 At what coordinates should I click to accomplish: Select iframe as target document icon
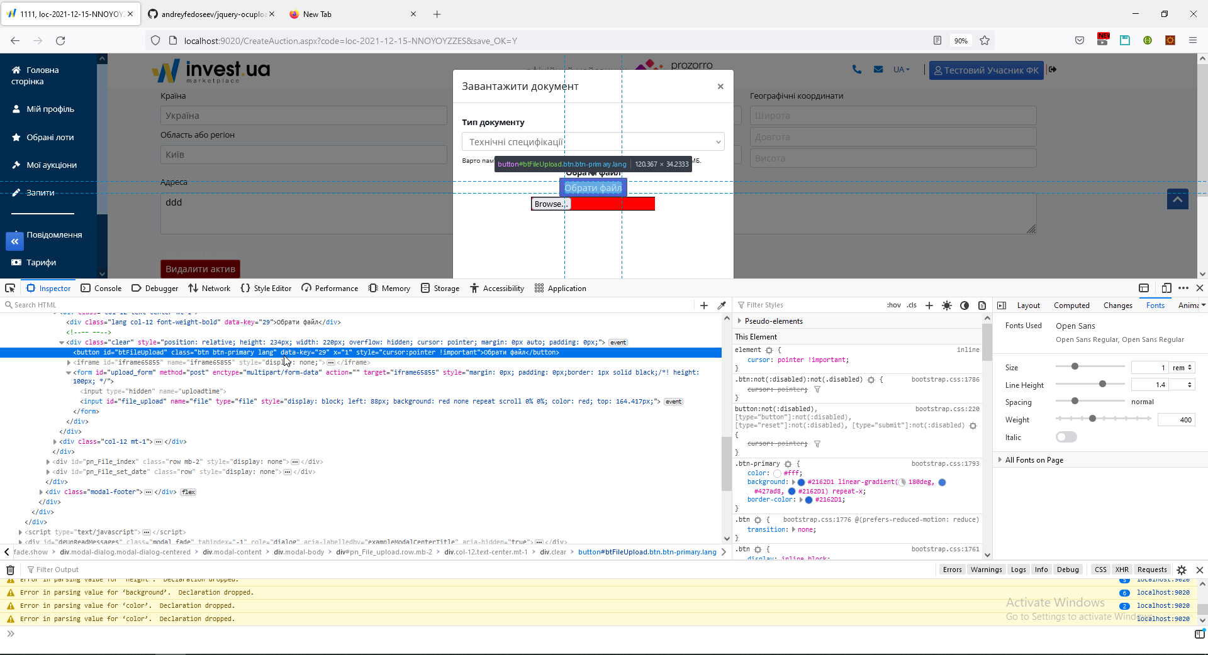(1144, 288)
